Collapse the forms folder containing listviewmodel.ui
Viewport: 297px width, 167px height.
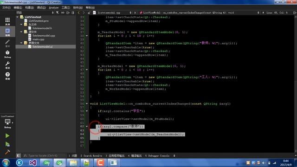21,43
